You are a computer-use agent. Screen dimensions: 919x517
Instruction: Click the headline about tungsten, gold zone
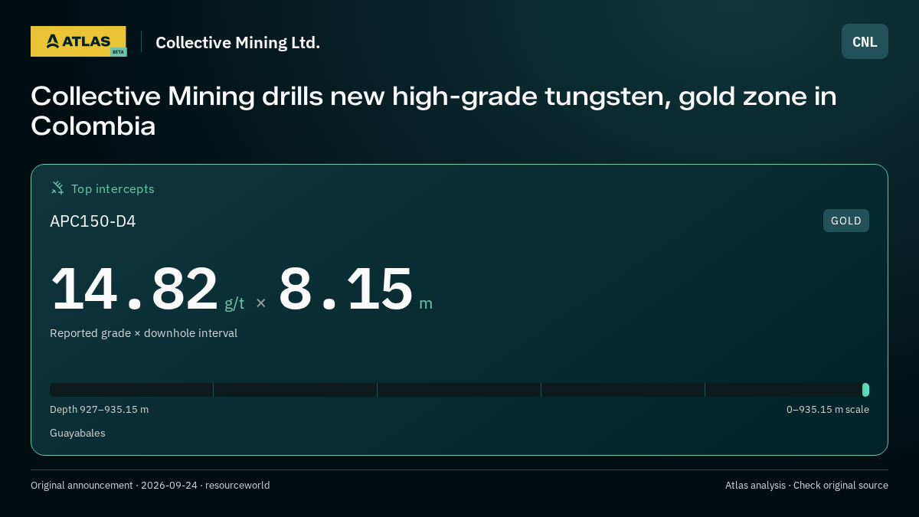click(433, 111)
